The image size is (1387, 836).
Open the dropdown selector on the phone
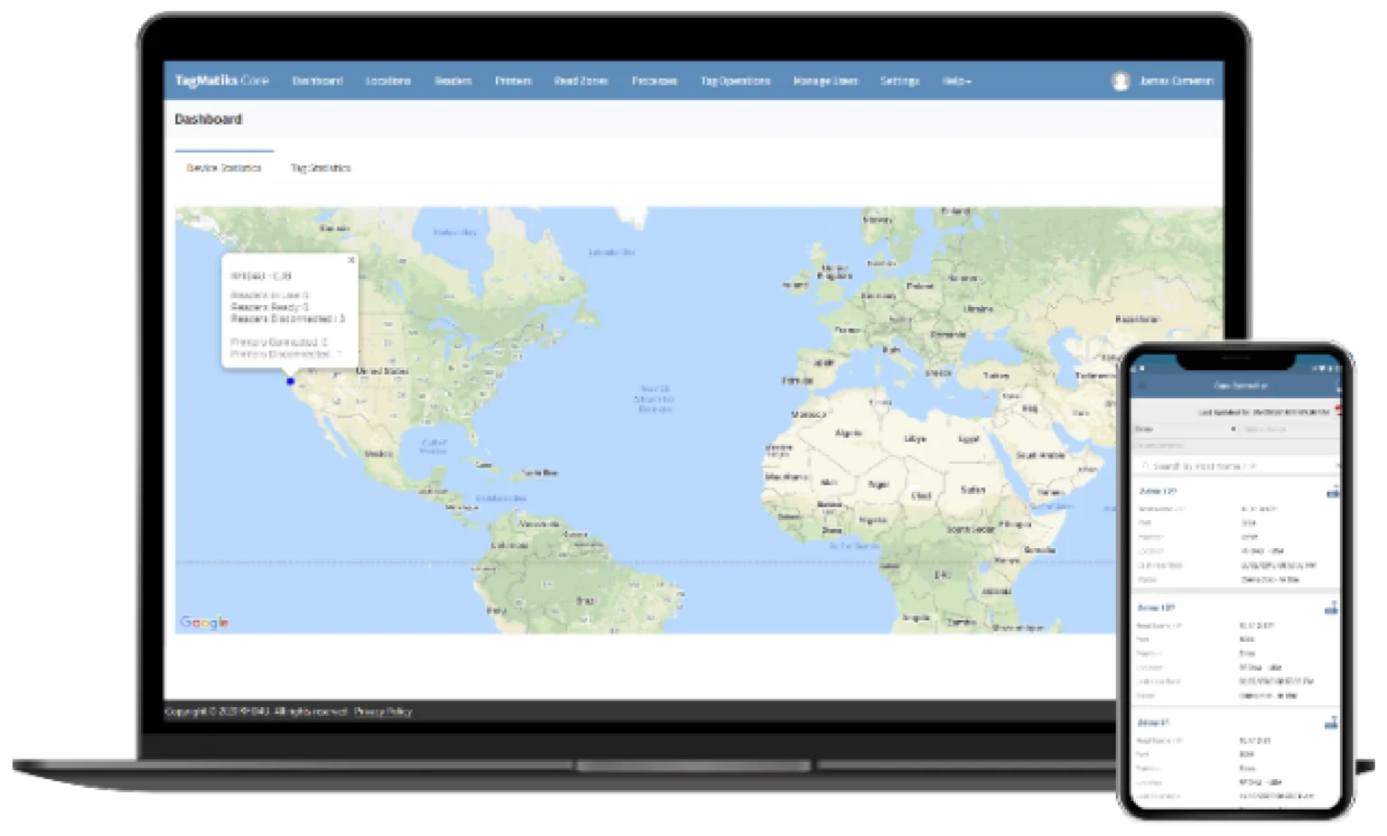pos(1185,429)
